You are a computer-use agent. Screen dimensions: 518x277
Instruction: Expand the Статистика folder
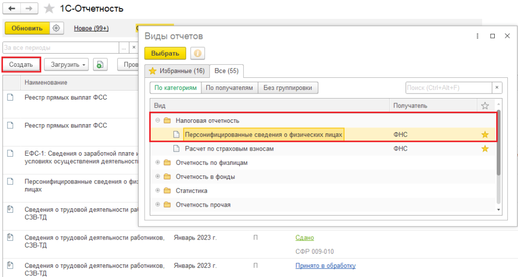158,191
